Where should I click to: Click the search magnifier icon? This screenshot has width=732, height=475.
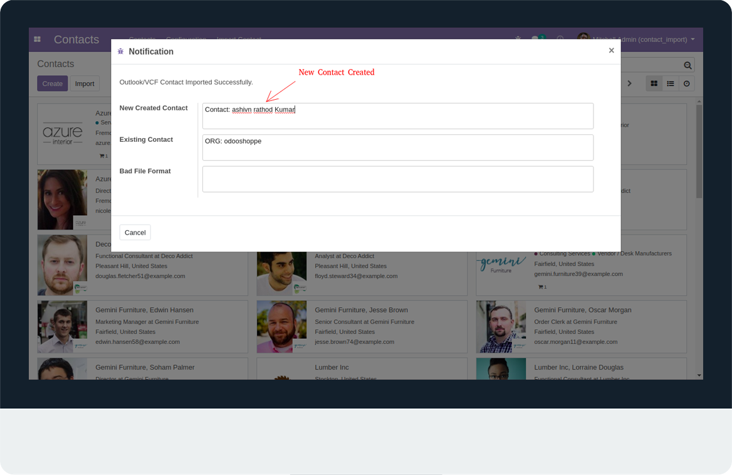(687, 65)
